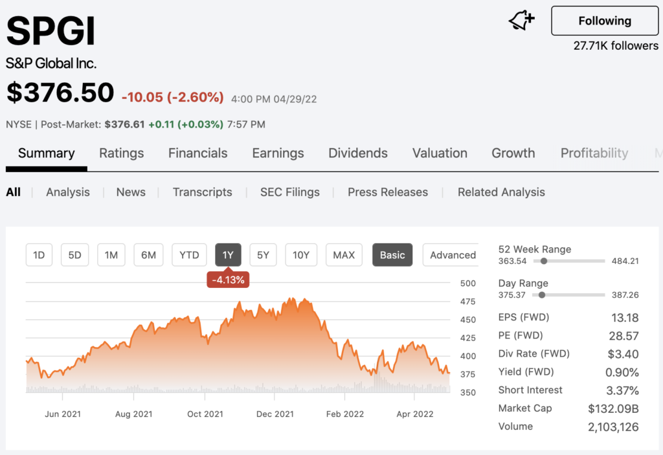The height and width of the screenshot is (455, 663).
Task: Select the 1M chart range
Action: [111, 255]
